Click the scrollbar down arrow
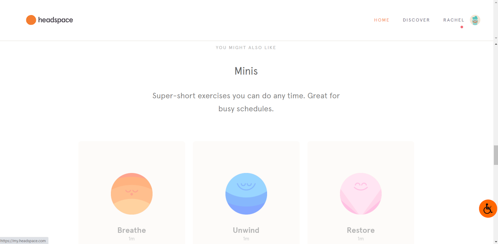498x244 pixels. [495, 241]
